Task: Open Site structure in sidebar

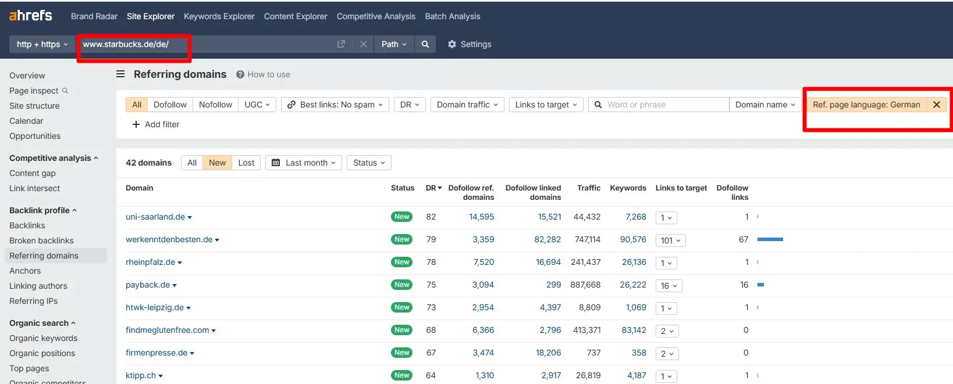Action: pyautogui.click(x=34, y=106)
